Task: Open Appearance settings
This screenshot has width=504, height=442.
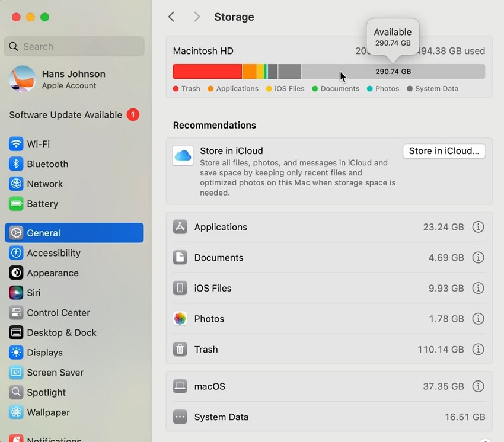Action: [x=74, y=273]
